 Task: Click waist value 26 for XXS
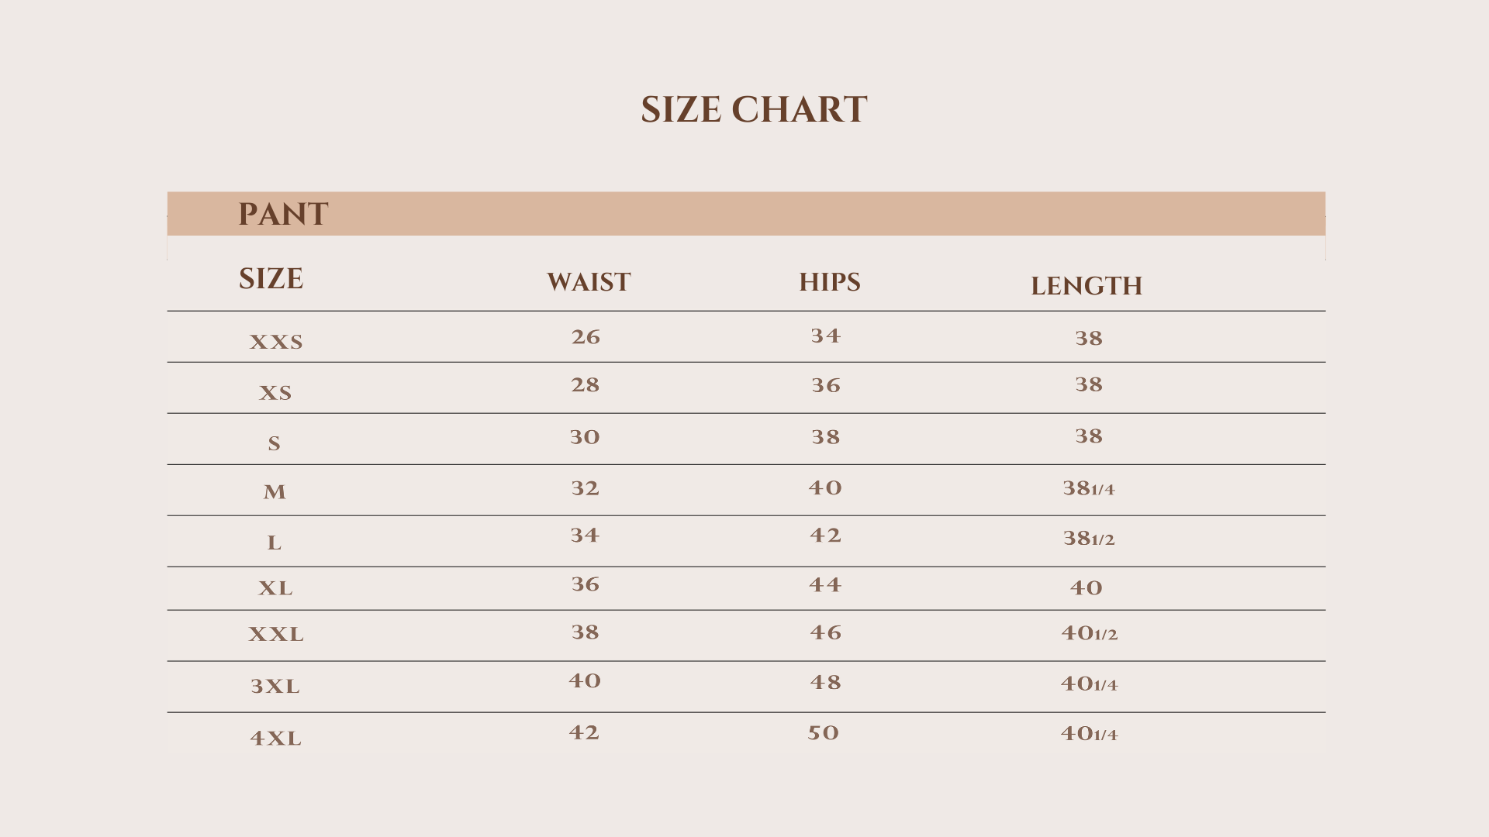point(586,337)
